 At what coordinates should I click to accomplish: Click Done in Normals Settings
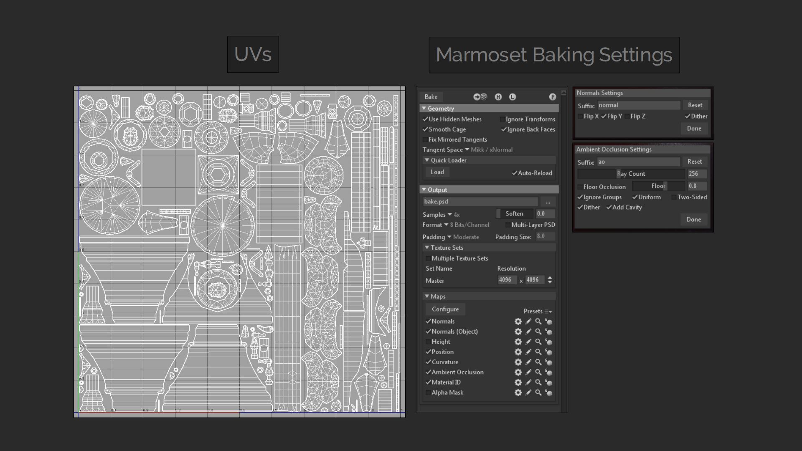(693, 129)
